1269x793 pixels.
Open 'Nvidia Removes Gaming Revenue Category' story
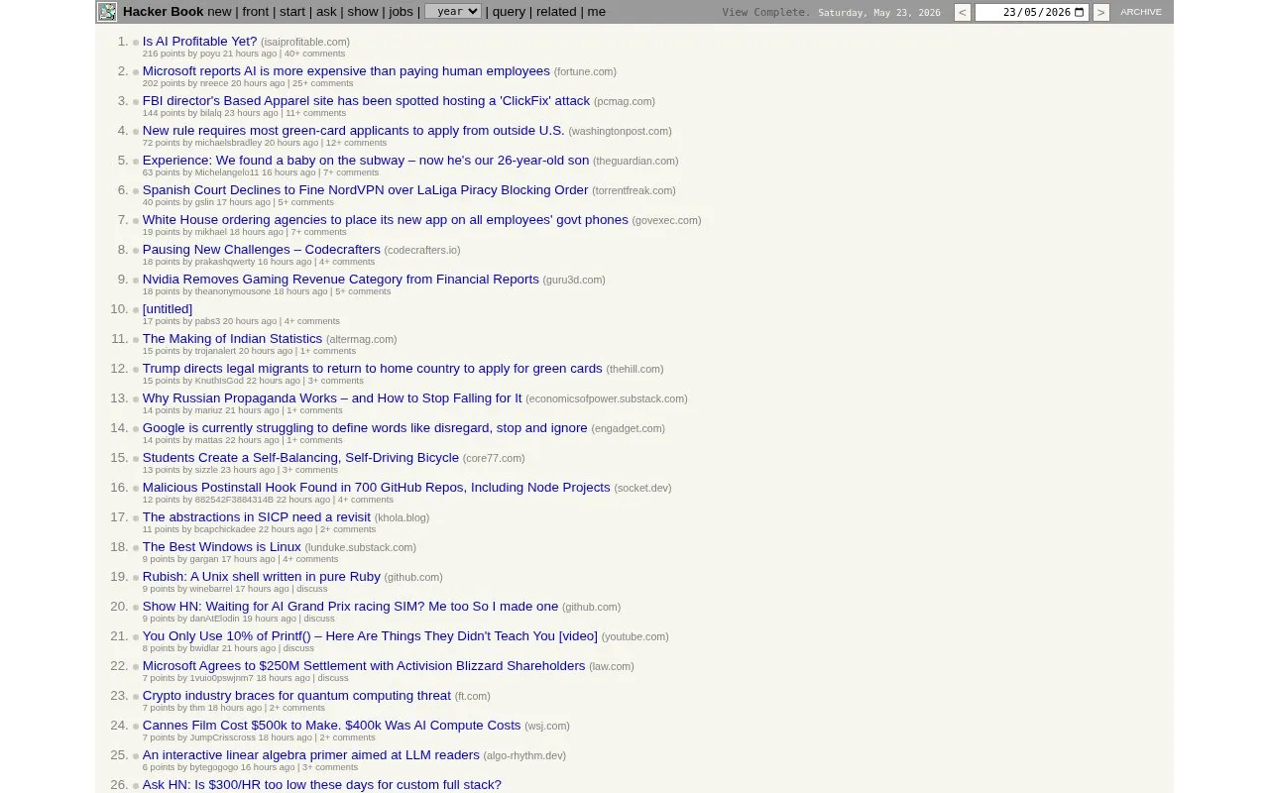click(x=341, y=280)
